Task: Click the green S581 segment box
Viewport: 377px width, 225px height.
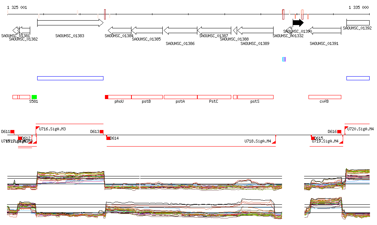Action: click(34, 97)
